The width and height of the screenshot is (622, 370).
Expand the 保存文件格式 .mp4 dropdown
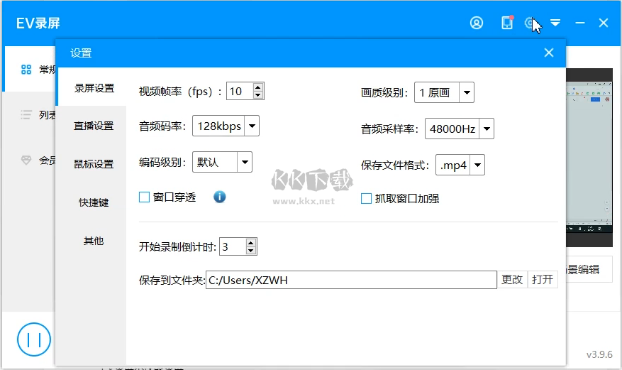(477, 165)
